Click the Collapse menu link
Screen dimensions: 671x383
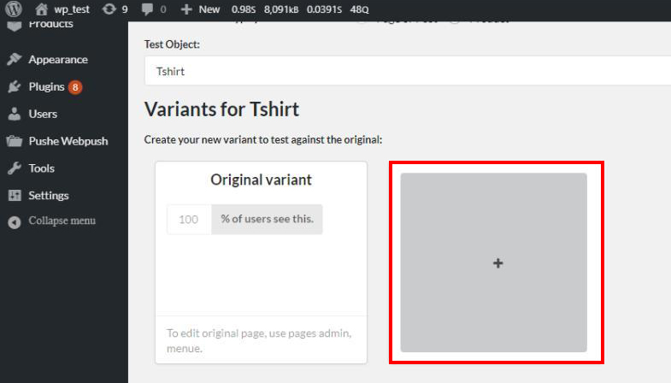tap(62, 221)
